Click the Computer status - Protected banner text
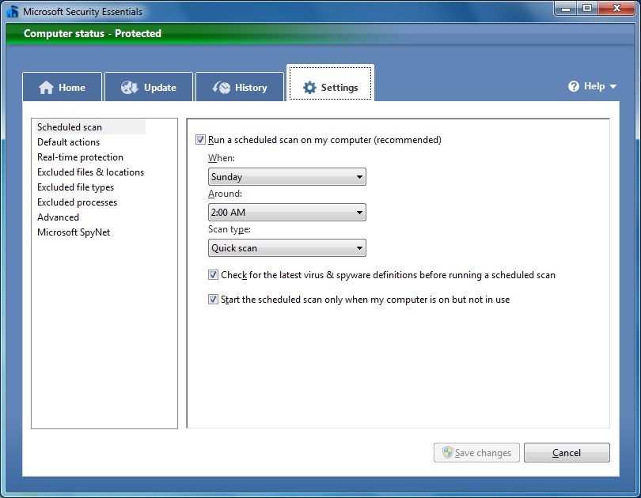Viewport: 641px width, 498px height. tap(93, 33)
